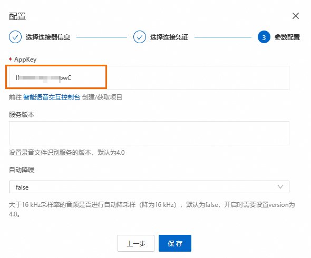Click the 服务版本 field label

tap(22, 115)
